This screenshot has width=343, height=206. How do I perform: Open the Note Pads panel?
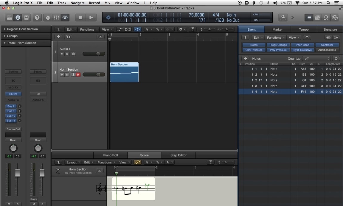[x=318, y=18]
